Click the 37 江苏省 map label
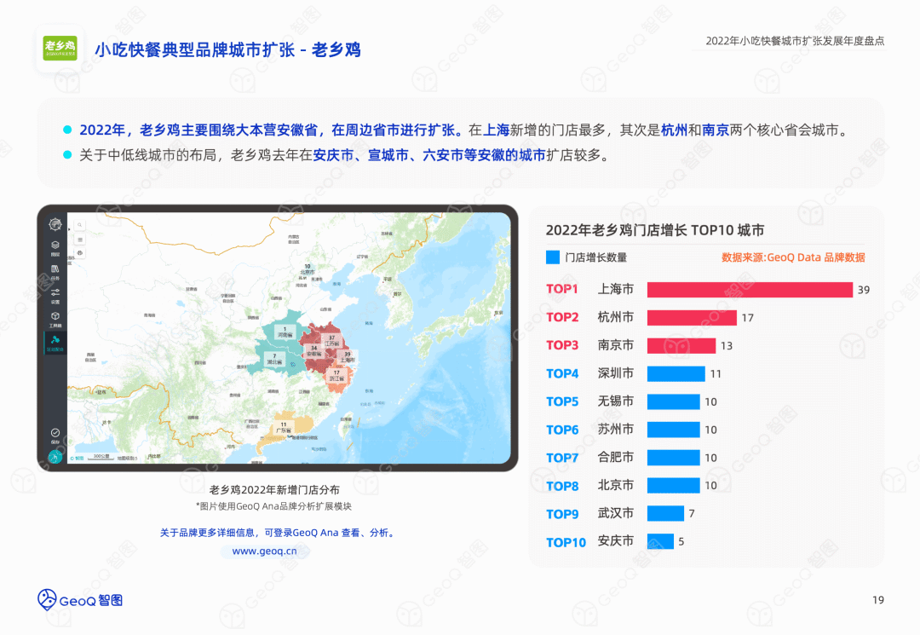 tap(331, 341)
